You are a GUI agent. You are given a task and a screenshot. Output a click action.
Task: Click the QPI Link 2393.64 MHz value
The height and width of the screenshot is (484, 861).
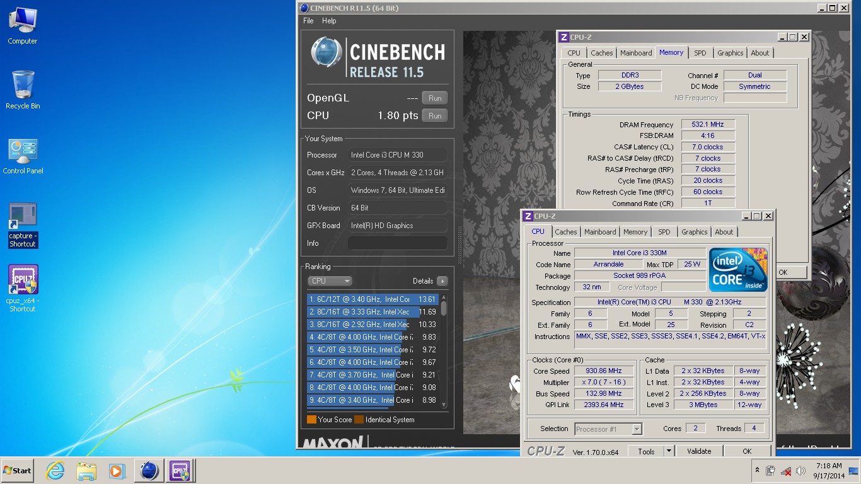(604, 405)
